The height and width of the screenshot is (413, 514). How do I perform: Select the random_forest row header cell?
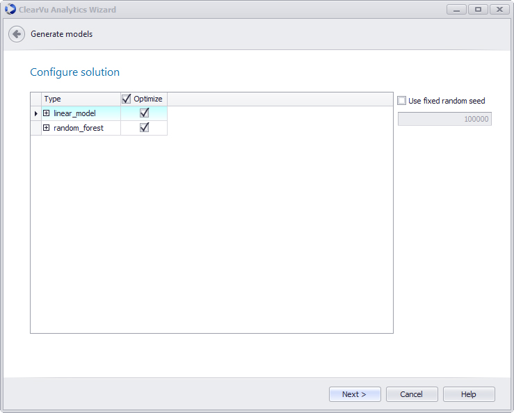(x=35, y=128)
